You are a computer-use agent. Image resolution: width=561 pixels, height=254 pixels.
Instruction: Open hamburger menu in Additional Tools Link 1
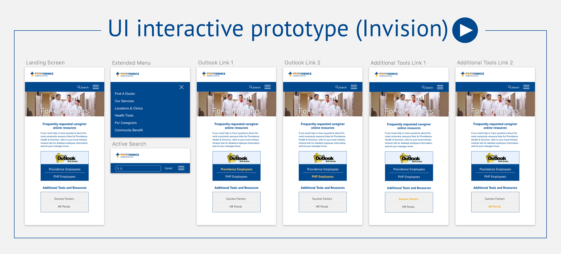(x=440, y=87)
